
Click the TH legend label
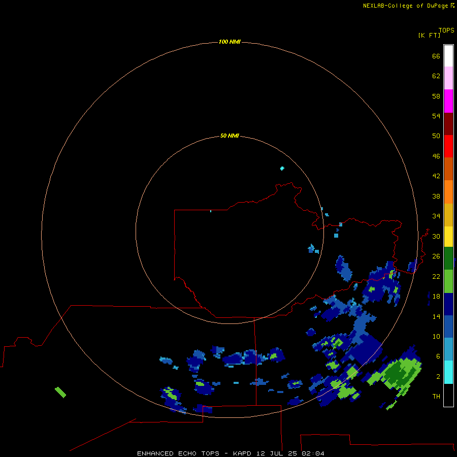click(436, 396)
